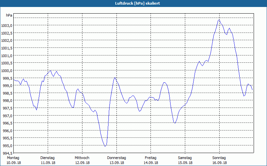Select the 1001,0 axis value
267x166 pixels.
(x=7, y=55)
